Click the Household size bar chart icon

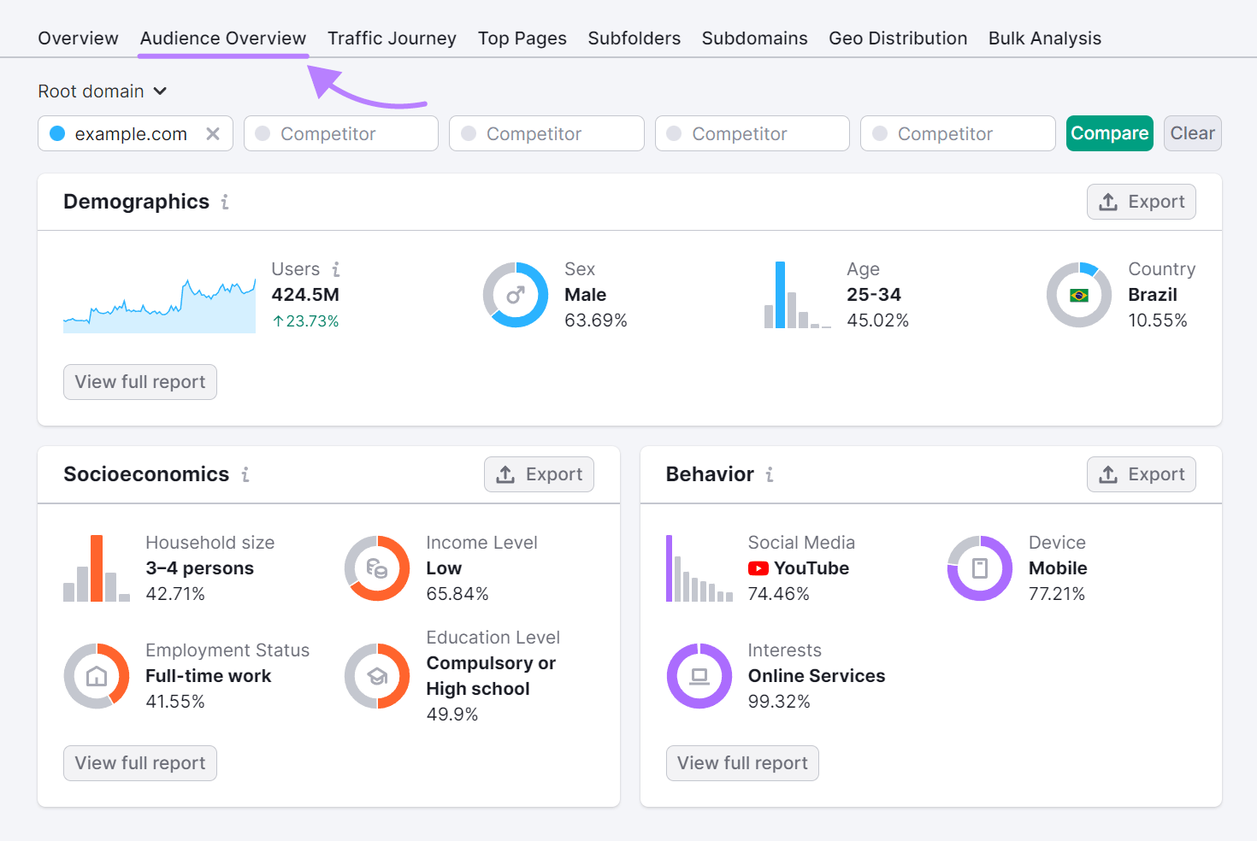pyautogui.click(x=96, y=568)
